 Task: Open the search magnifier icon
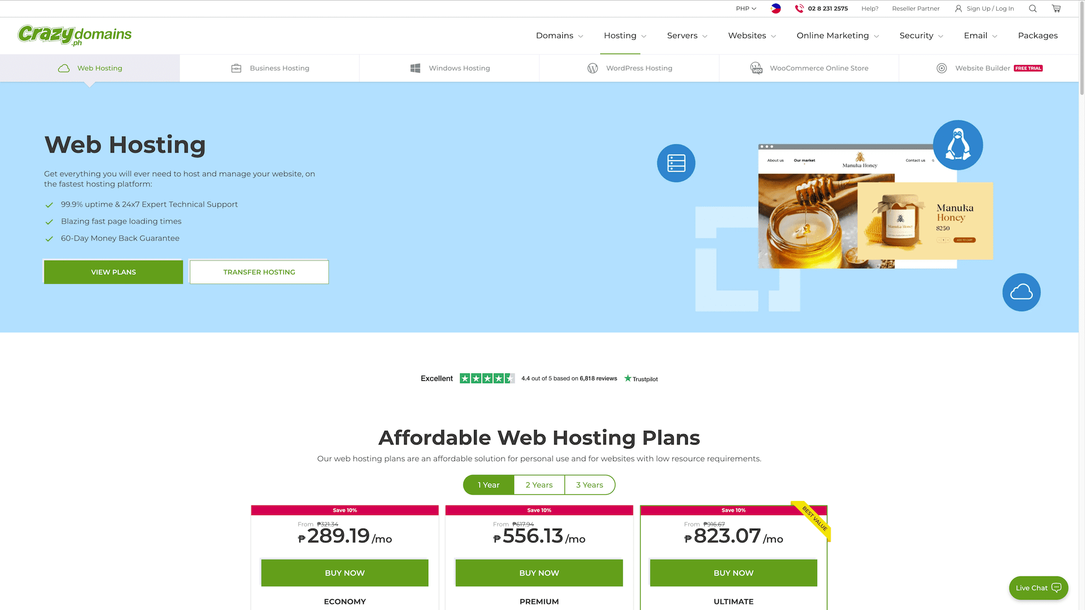(1032, 8)
